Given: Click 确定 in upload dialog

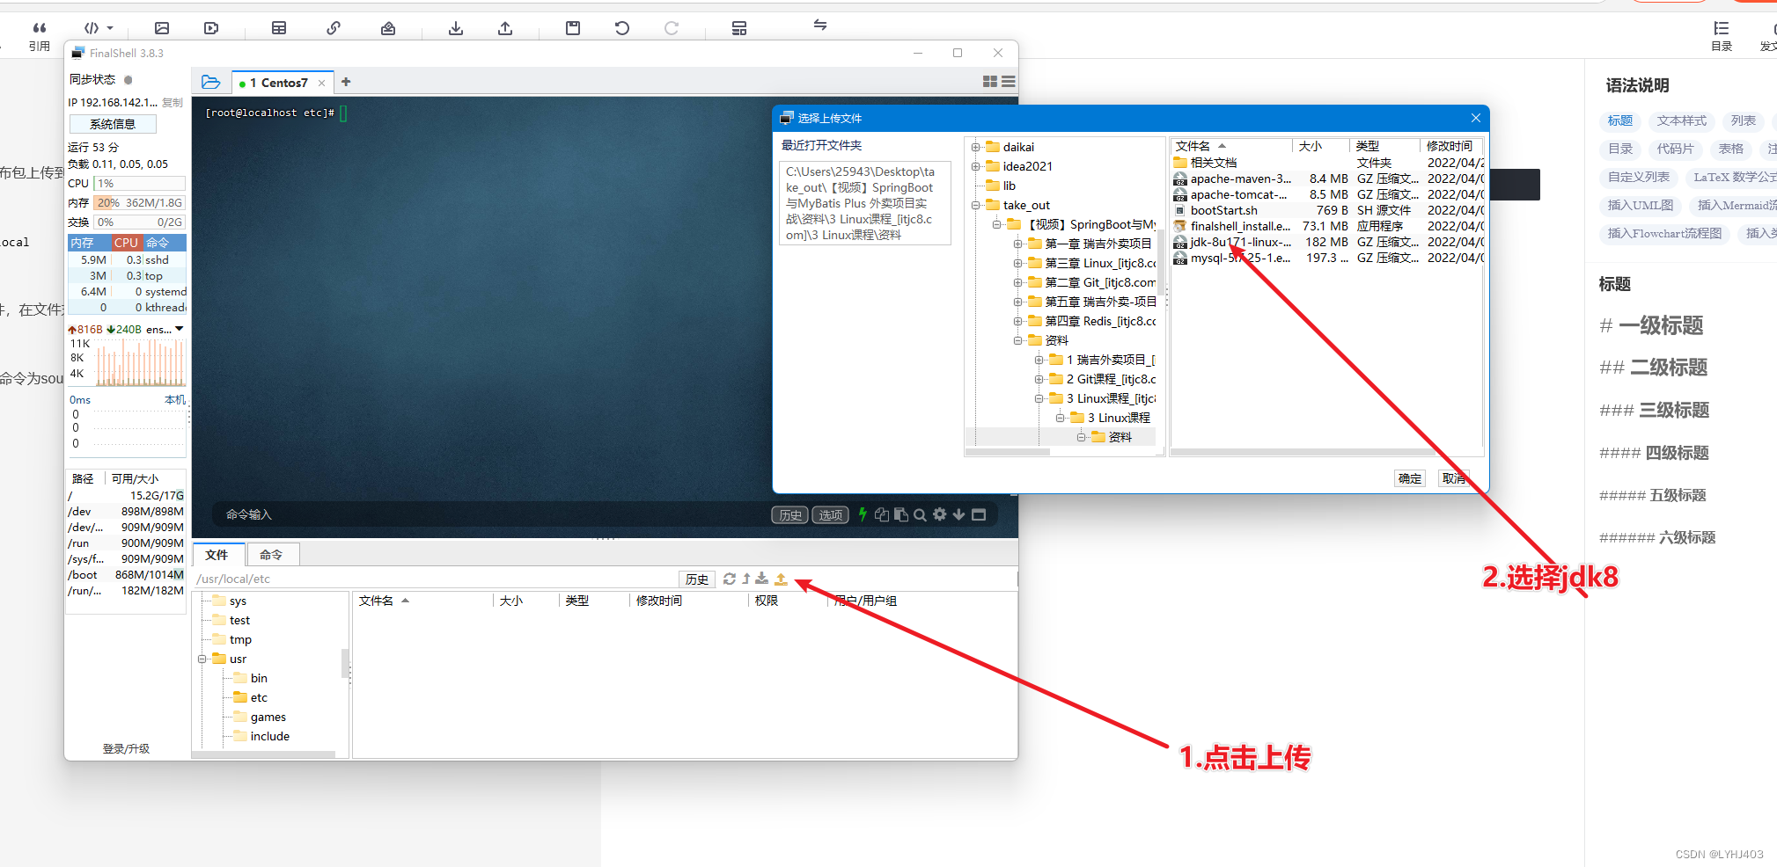Looking at the screenshot, I should [x=1410, y=478].
